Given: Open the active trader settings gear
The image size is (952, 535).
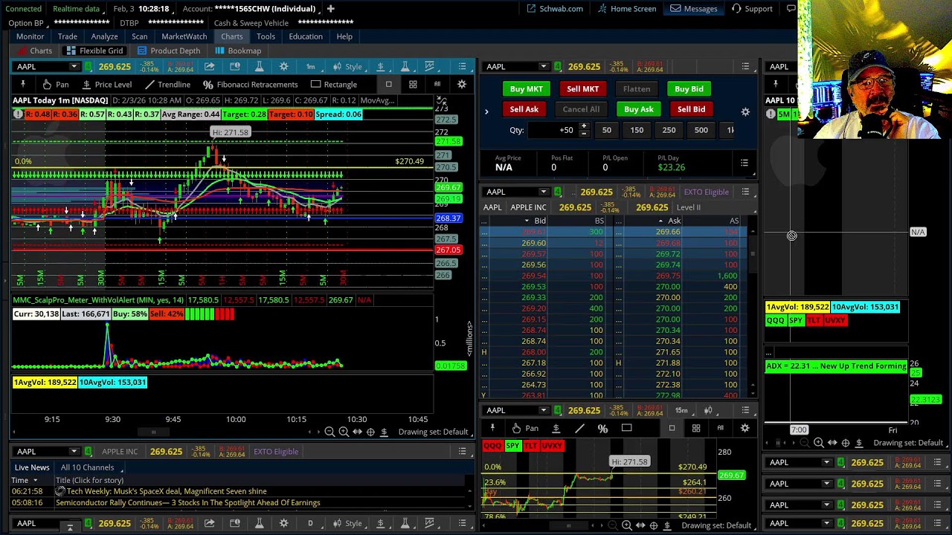Looking at the screenshot, I should (745, 112).
